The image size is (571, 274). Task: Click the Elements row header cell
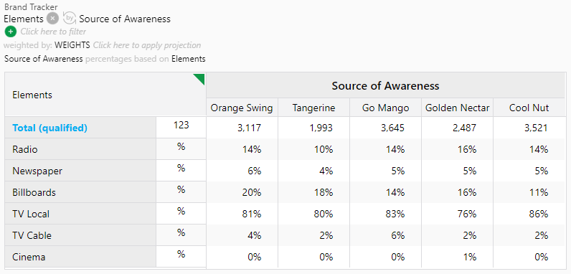coord(105,95)
